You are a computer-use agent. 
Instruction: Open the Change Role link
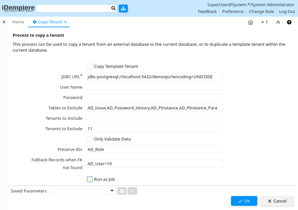click(x=261, y=11)
